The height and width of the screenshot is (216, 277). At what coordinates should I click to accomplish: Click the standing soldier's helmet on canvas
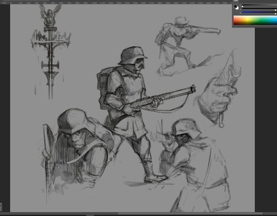132,54
